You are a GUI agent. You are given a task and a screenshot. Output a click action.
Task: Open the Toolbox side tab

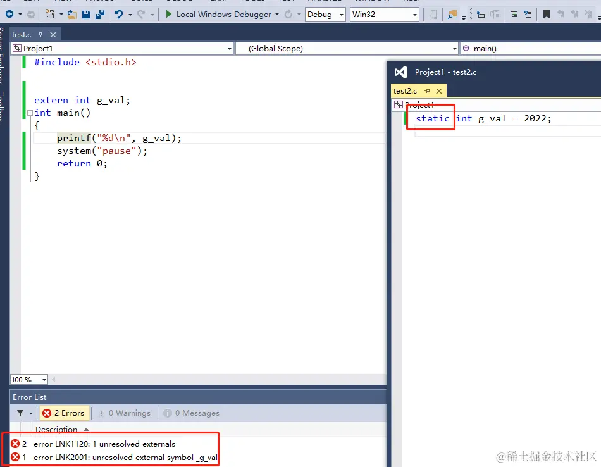click(2, 106)
